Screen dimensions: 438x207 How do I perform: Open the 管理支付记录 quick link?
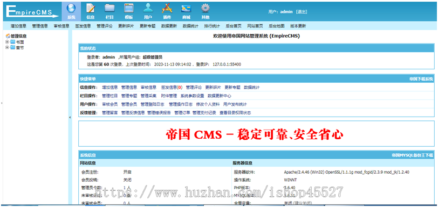click(x=204, y=113)
